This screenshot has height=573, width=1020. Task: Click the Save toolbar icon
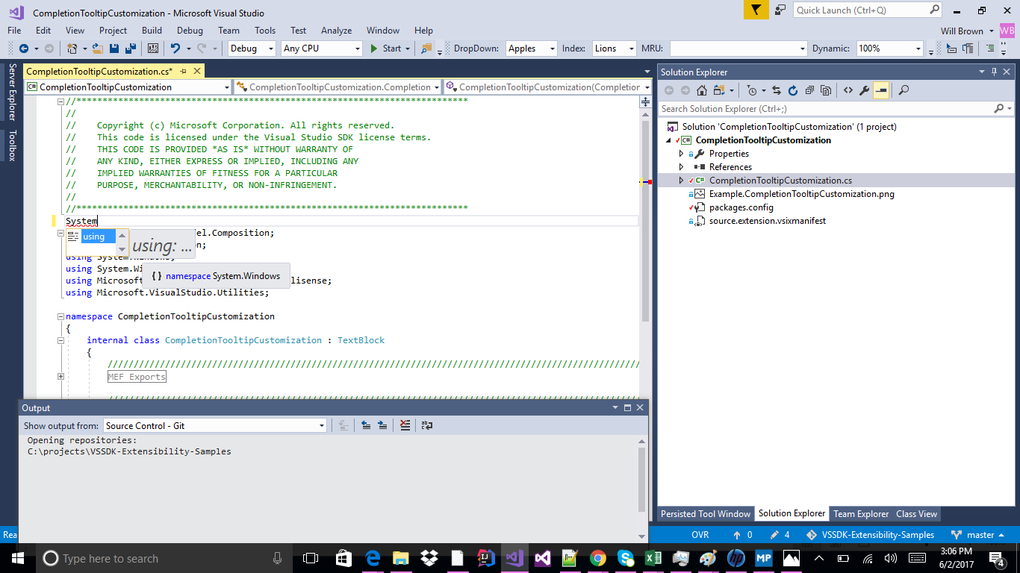pyautogui.click(x=114, y=48)
